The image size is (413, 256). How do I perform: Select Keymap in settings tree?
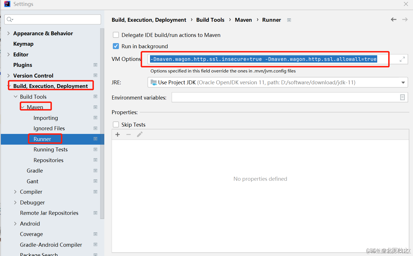click(23, 44)
